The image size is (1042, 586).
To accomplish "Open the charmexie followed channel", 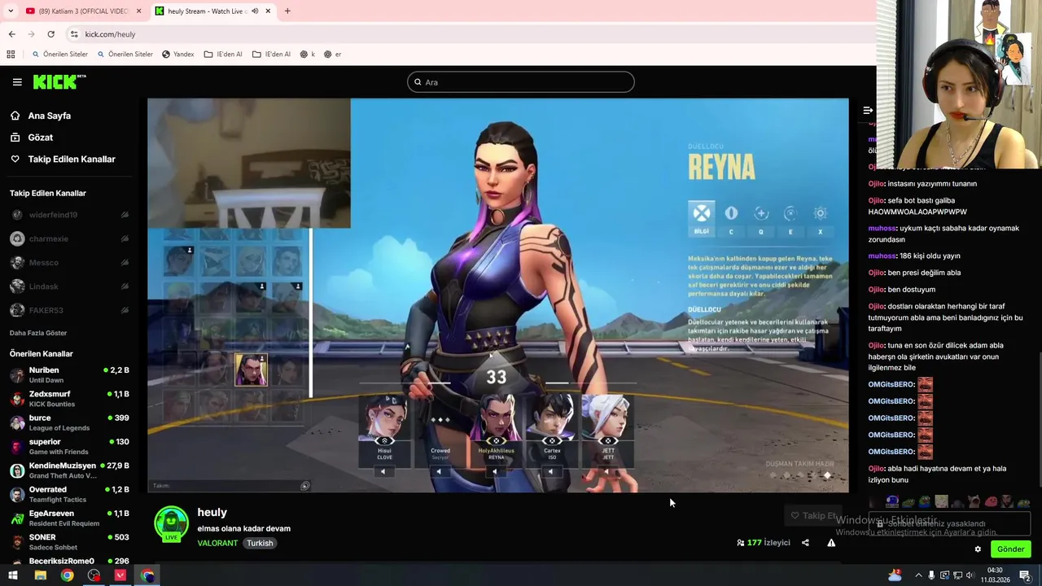I will (69, 239).
